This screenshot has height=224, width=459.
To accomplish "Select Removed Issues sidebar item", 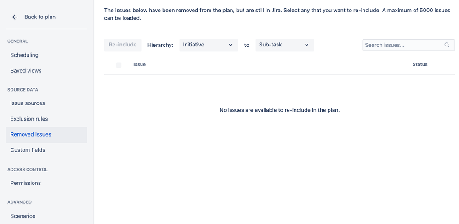I will (46, 135).
